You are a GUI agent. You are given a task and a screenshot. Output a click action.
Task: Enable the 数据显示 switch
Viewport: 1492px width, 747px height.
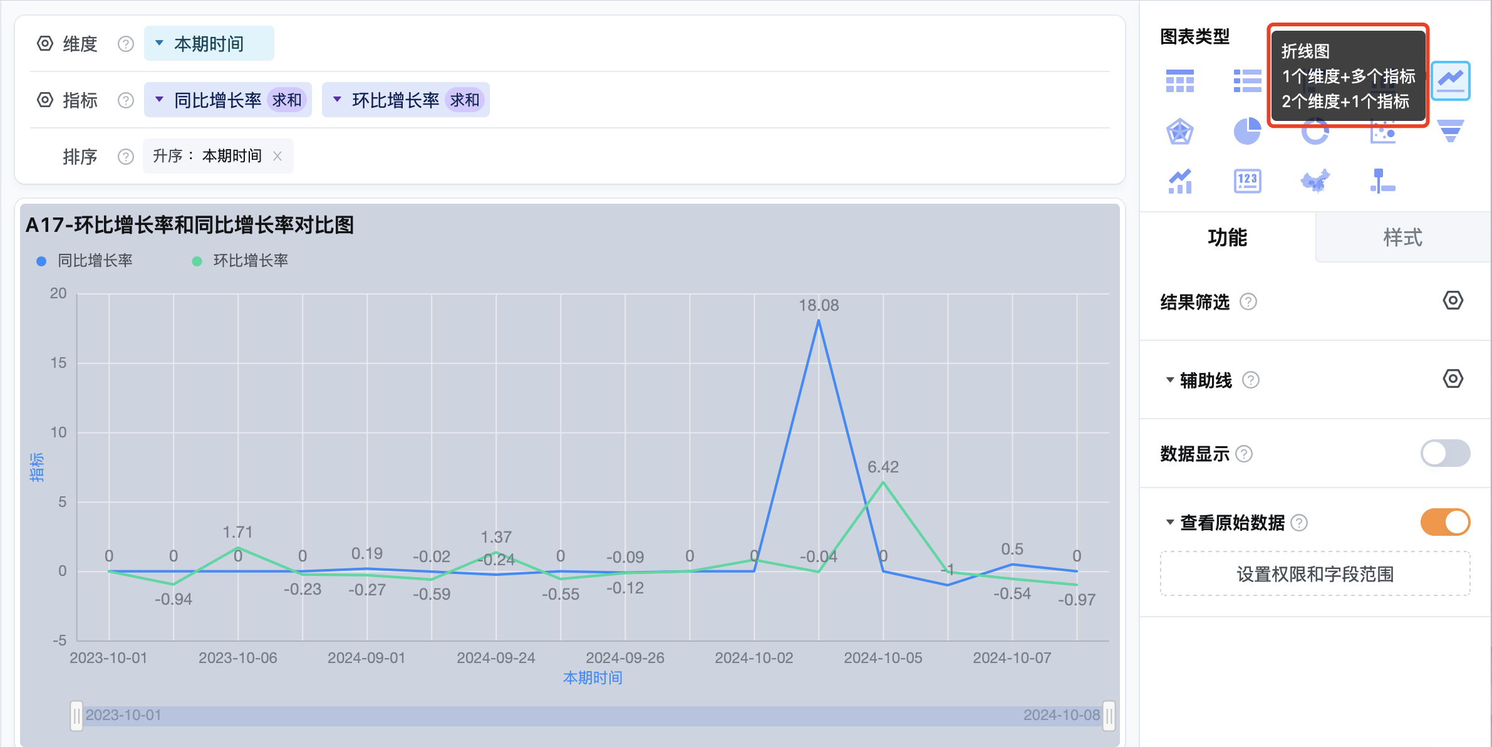pyautogui.click(x=1445, y=453)
